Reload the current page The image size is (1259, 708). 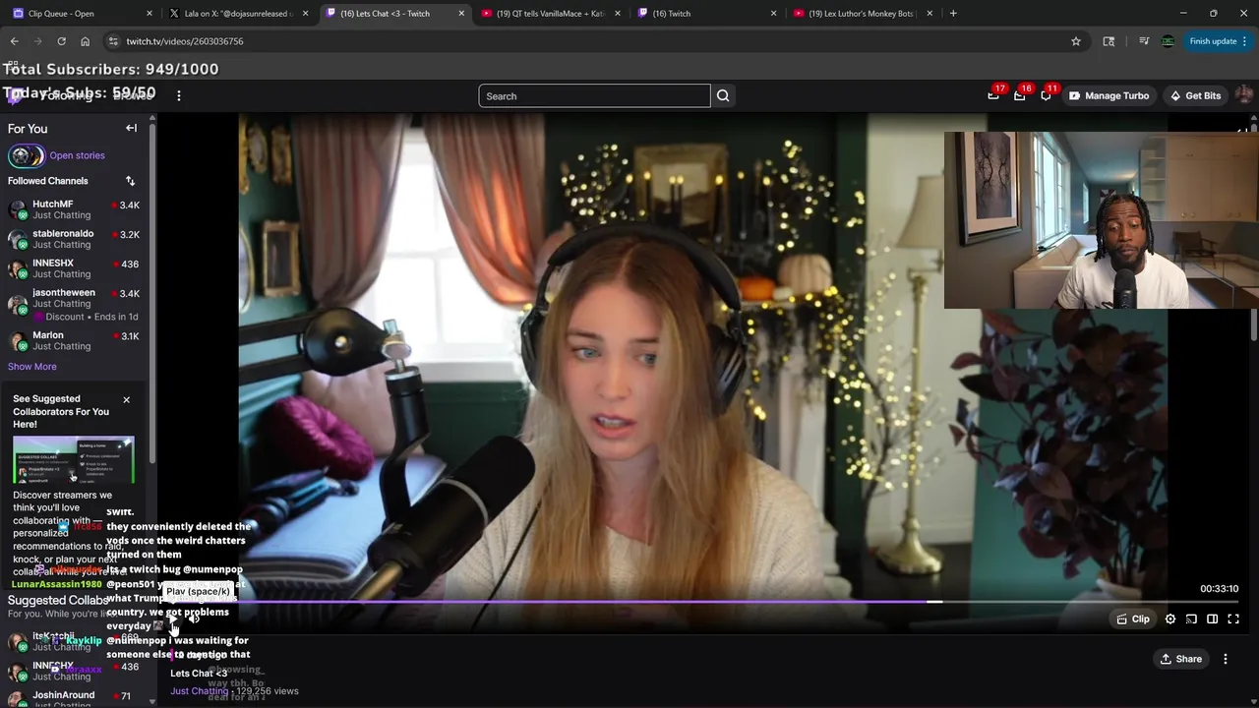[61, 41]
